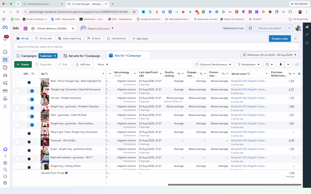
Task: Open thumbnail of Reel - gummies - Fake VS Real
Action: [45, 116]
